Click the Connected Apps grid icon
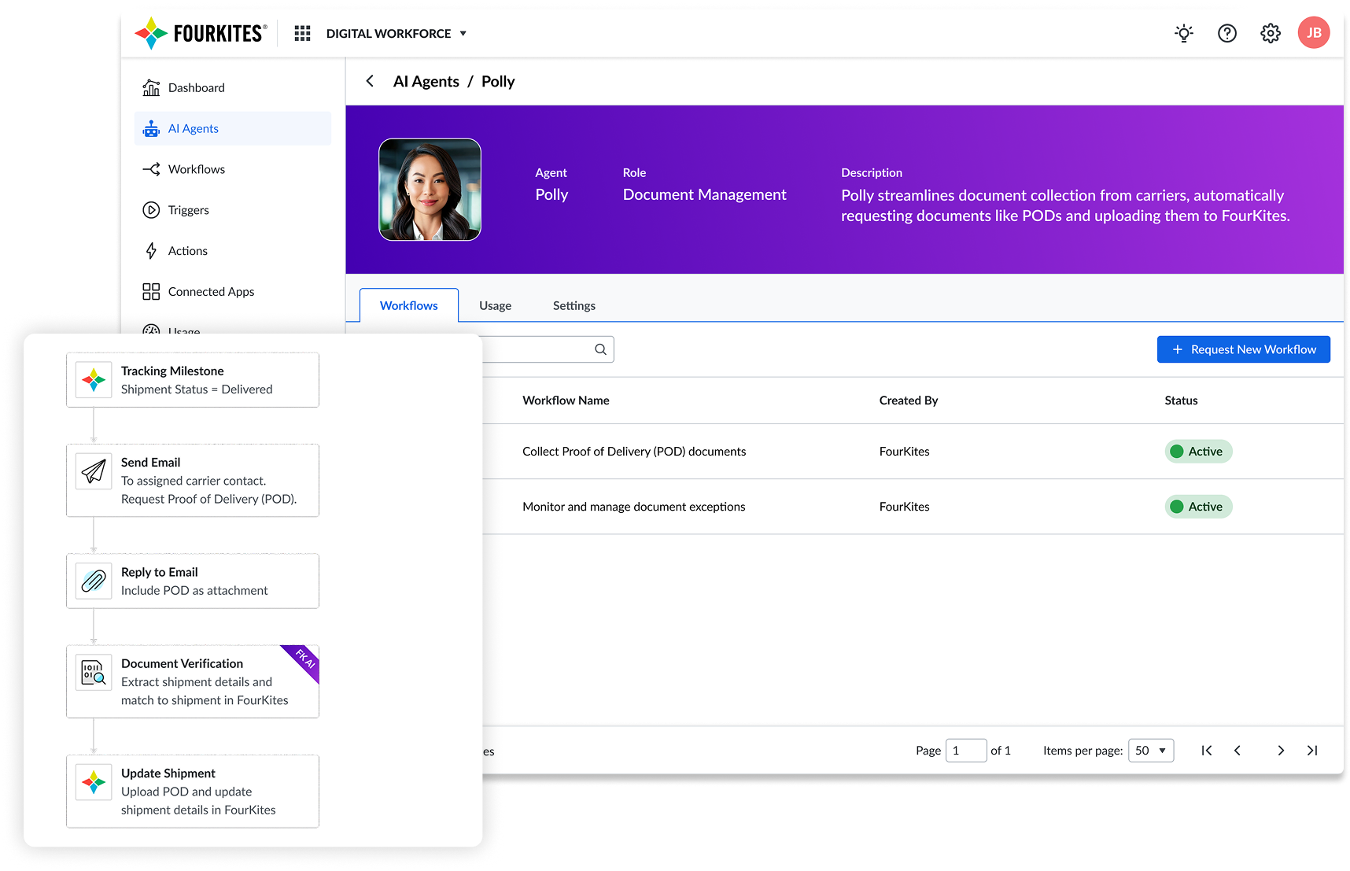Screen dimensions: 1350x871 tap(151, 292)
